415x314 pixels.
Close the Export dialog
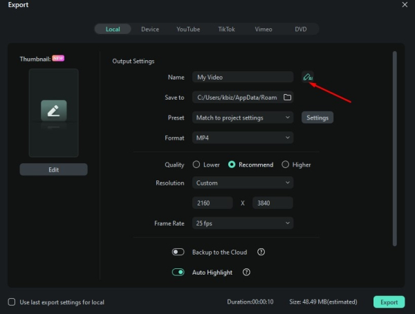(405, 5)
